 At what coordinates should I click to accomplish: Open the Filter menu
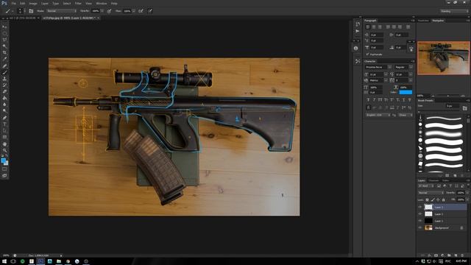pos(78,3)
